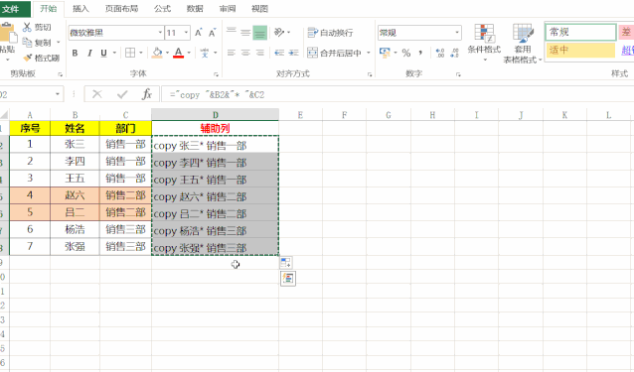Expand the number format dropdown (常规)
This screenshot has height=372, width=634.
click(x=457, y=33)
